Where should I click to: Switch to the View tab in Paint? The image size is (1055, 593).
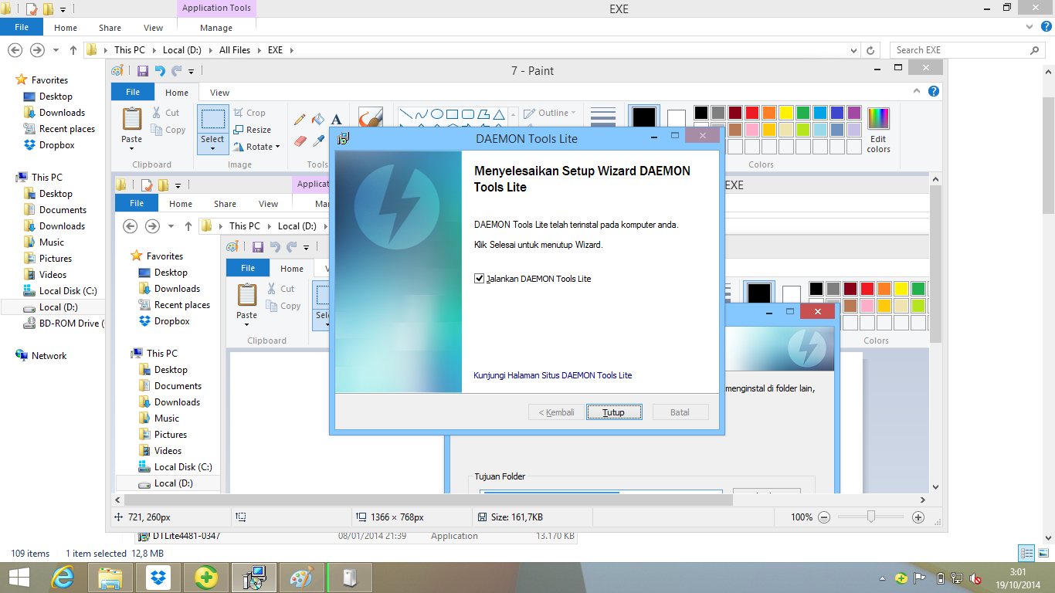pyautogui.click(x=219, y=93)
